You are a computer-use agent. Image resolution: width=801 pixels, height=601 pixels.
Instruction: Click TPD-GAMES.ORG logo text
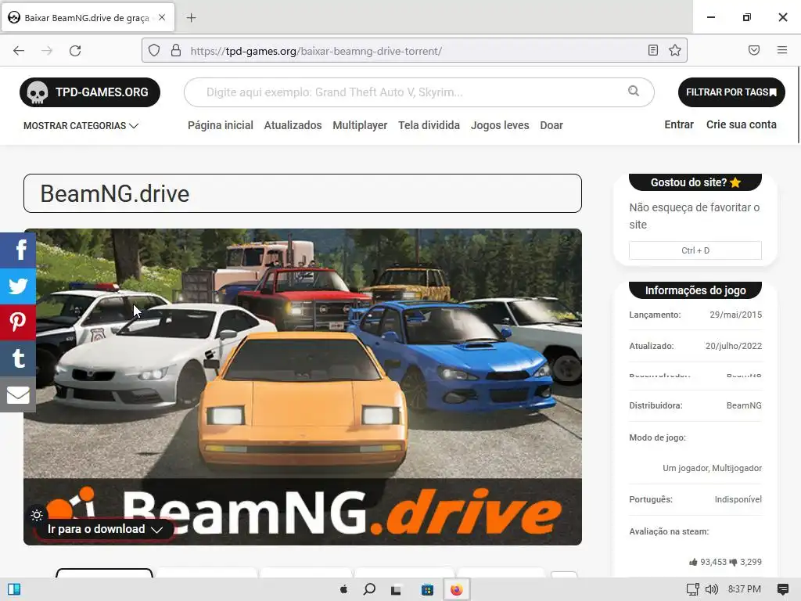tap(102, 92)
